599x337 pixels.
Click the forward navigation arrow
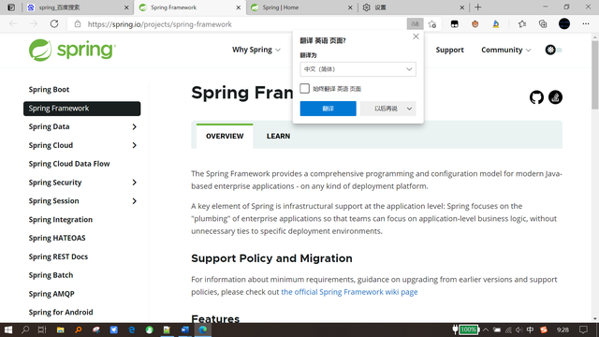[34, 24]
